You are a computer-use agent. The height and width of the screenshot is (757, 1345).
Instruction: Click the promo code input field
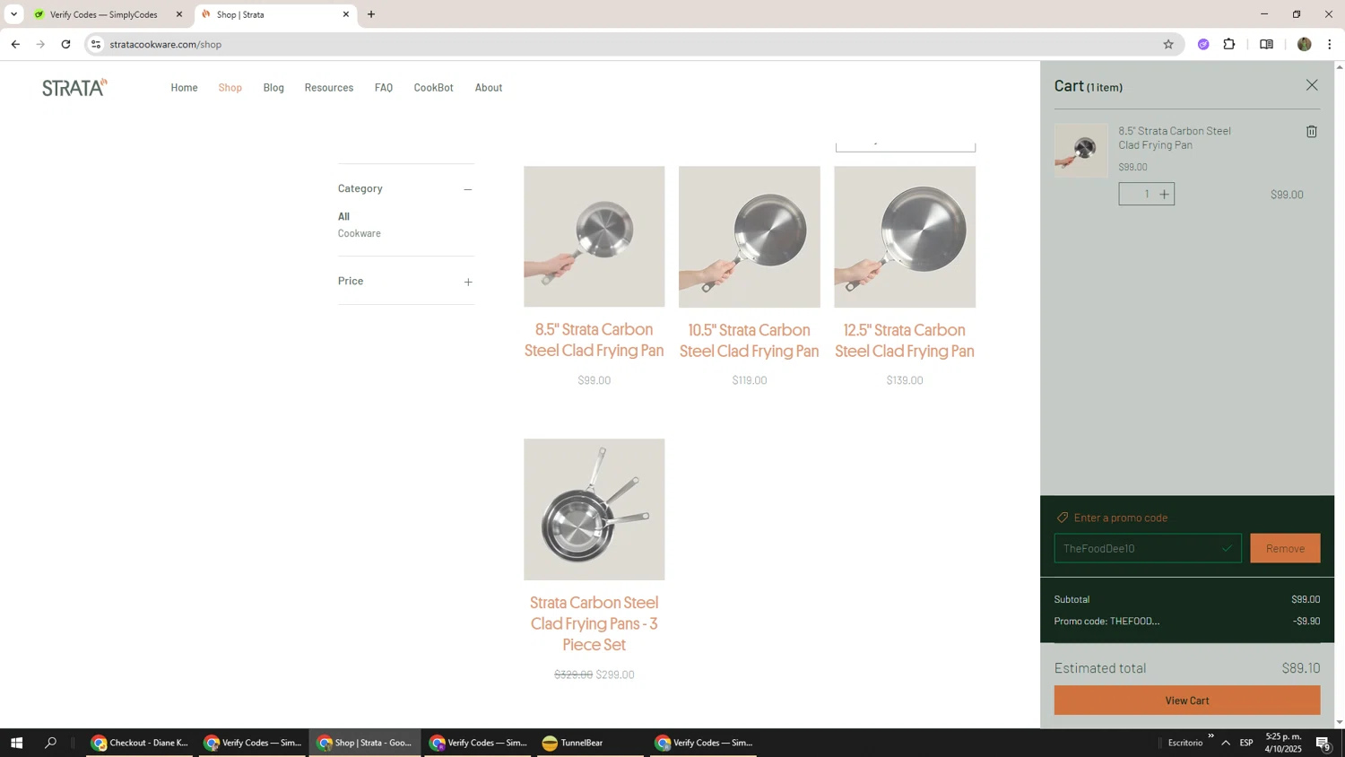(x=1147, y=548)
